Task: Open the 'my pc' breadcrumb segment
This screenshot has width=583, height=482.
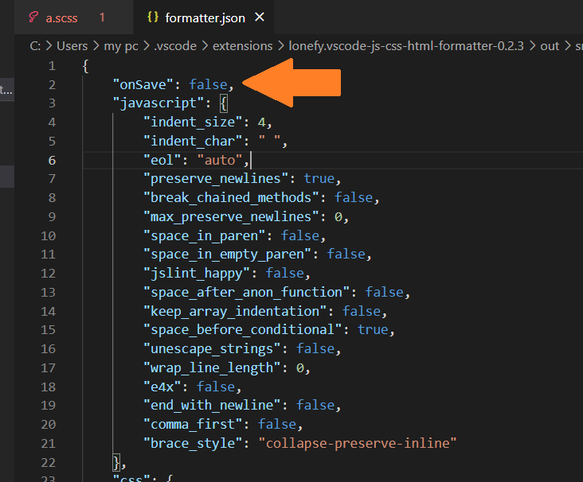Action: (x=121, y=46)
